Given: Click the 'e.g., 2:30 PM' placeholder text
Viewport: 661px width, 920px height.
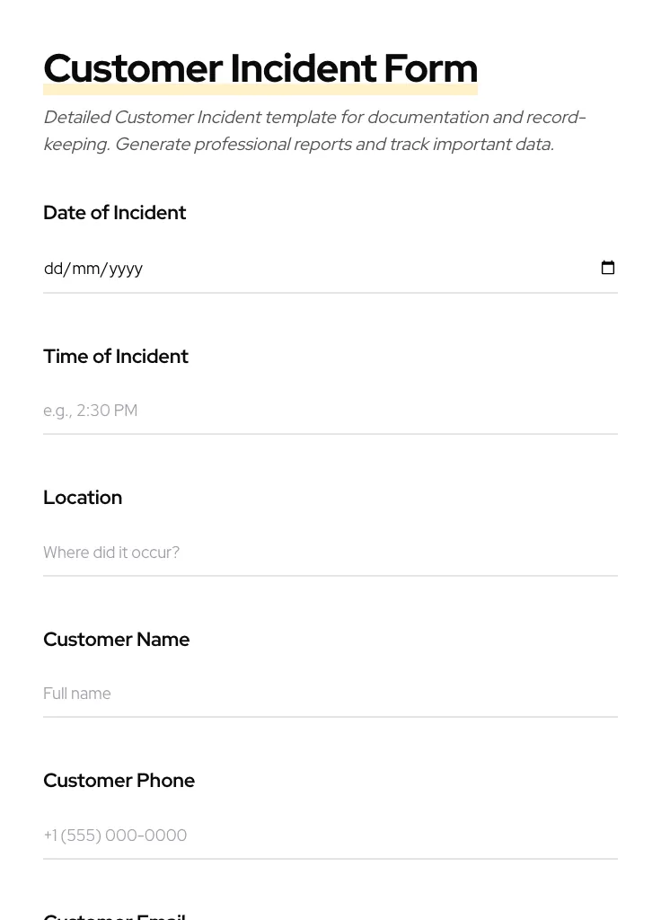Looking at the screenshot, I should tap(91, 411).
